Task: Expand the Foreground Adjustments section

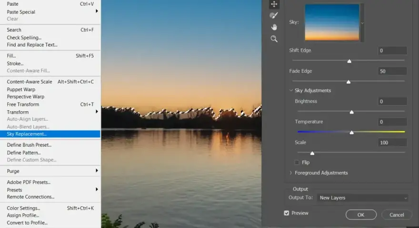Action: 291,173
